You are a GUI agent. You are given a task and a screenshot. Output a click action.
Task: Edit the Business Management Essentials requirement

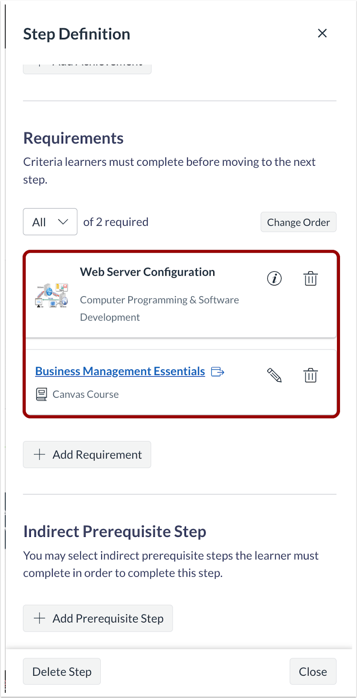tap(274, 375)
